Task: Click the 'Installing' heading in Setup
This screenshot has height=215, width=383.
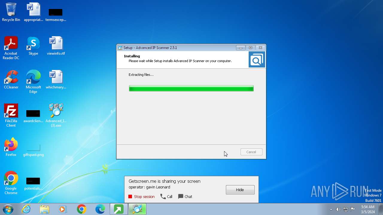Action: pyautogui.click(x=132, y=56)
